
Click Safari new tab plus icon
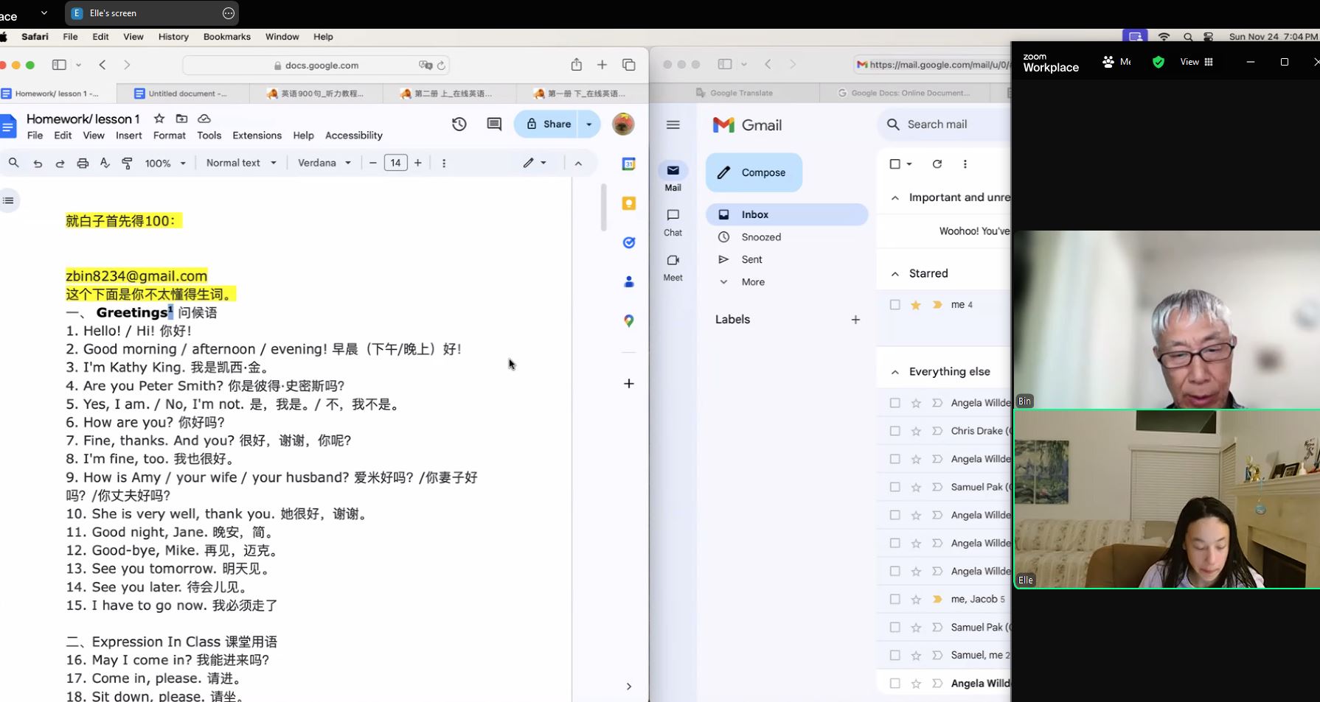pyautogui.click(x=602, y=65)
